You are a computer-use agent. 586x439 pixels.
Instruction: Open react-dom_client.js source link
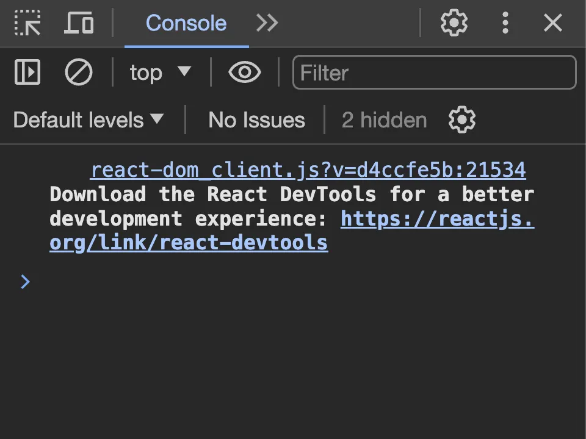[308, 170]
